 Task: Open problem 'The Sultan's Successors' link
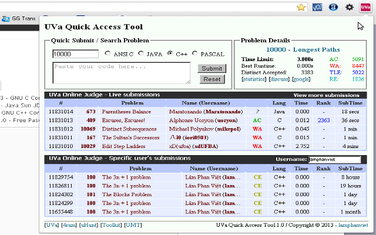coord(130,137)
